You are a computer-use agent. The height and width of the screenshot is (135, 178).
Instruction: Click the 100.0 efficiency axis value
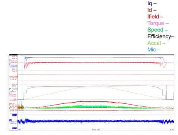(14, 86)
